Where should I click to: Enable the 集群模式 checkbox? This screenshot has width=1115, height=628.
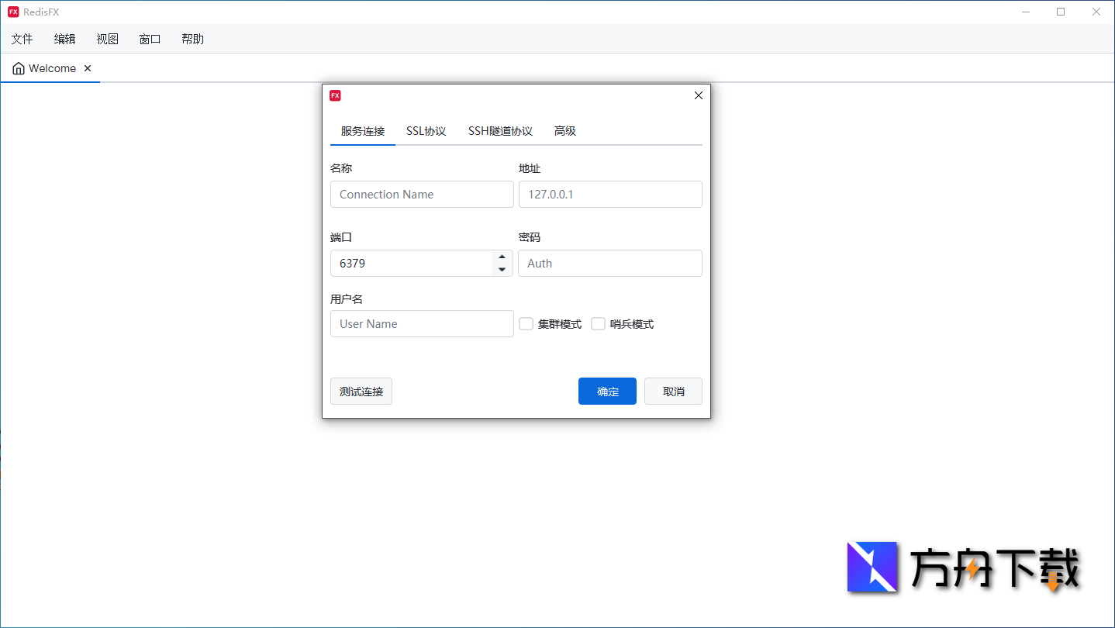[526, 323]
